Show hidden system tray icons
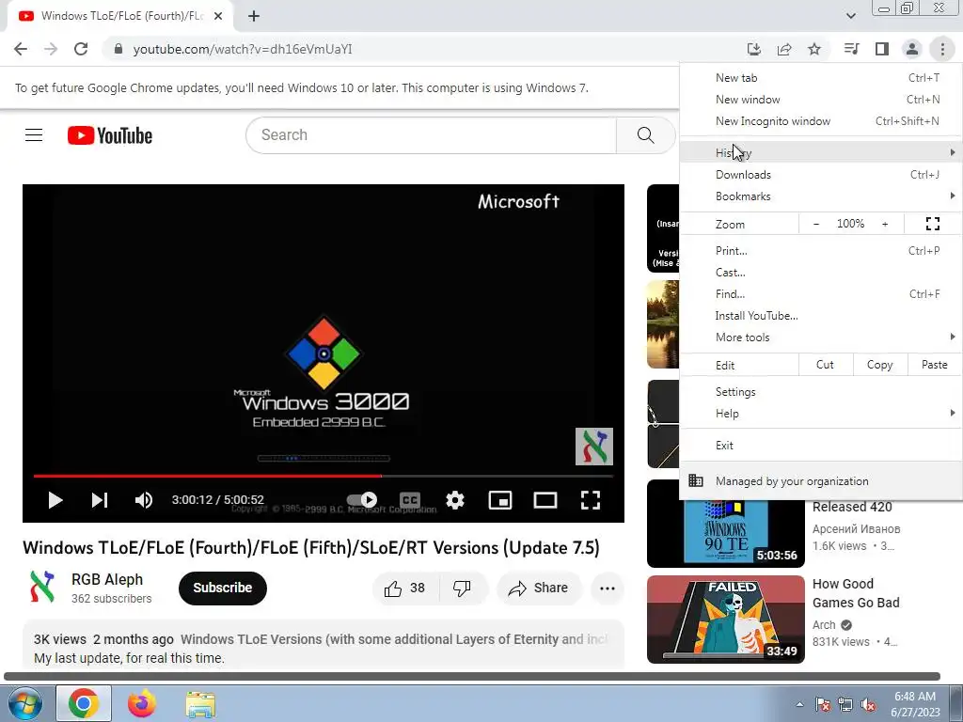963x722 pixels. click(799, 704)
